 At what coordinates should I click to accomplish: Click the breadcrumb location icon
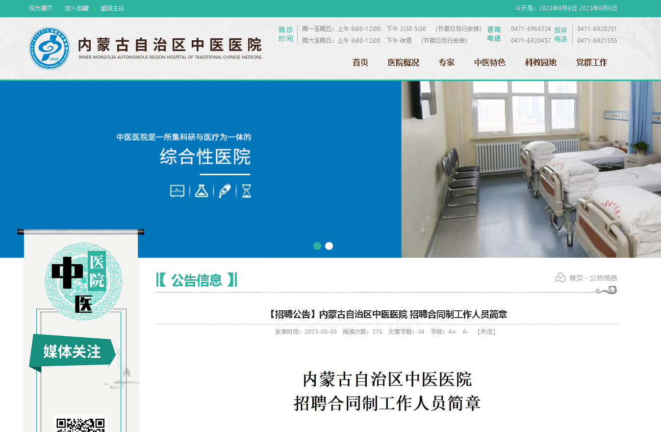[x=560, y=278]
